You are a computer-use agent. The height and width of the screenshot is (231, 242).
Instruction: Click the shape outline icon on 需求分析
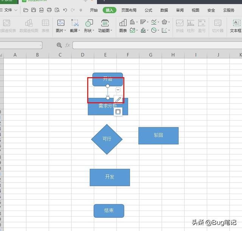tap(118, 112)
